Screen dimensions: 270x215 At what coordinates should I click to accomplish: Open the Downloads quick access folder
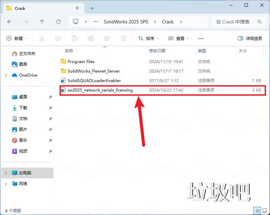tap(23, 108)
